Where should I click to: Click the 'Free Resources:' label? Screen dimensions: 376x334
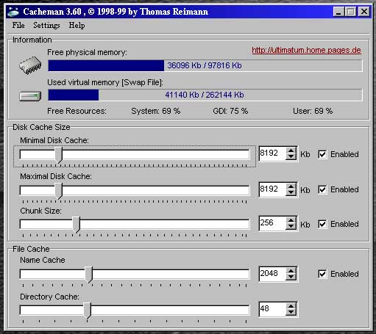(x=77, y=111)
